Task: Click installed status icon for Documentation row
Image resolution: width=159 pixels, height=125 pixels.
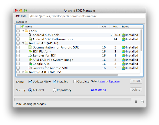Action: click(124, 47)
